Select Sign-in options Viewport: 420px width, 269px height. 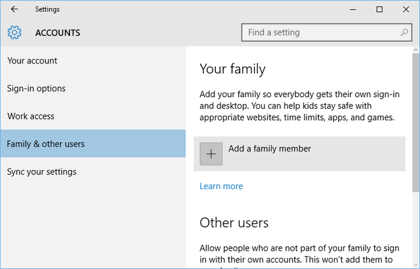(x=93, y=89)
